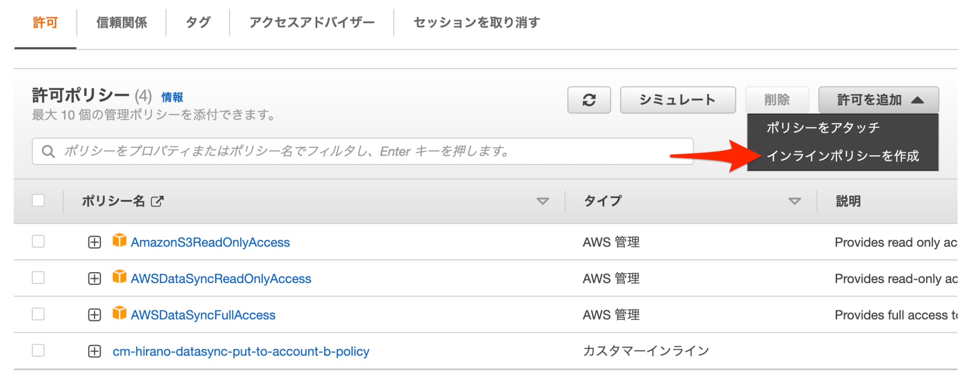
Task: Select the AWSDataSyncFullAccess row checkbox
Action: pyautogui.click(x=38, y=314)
